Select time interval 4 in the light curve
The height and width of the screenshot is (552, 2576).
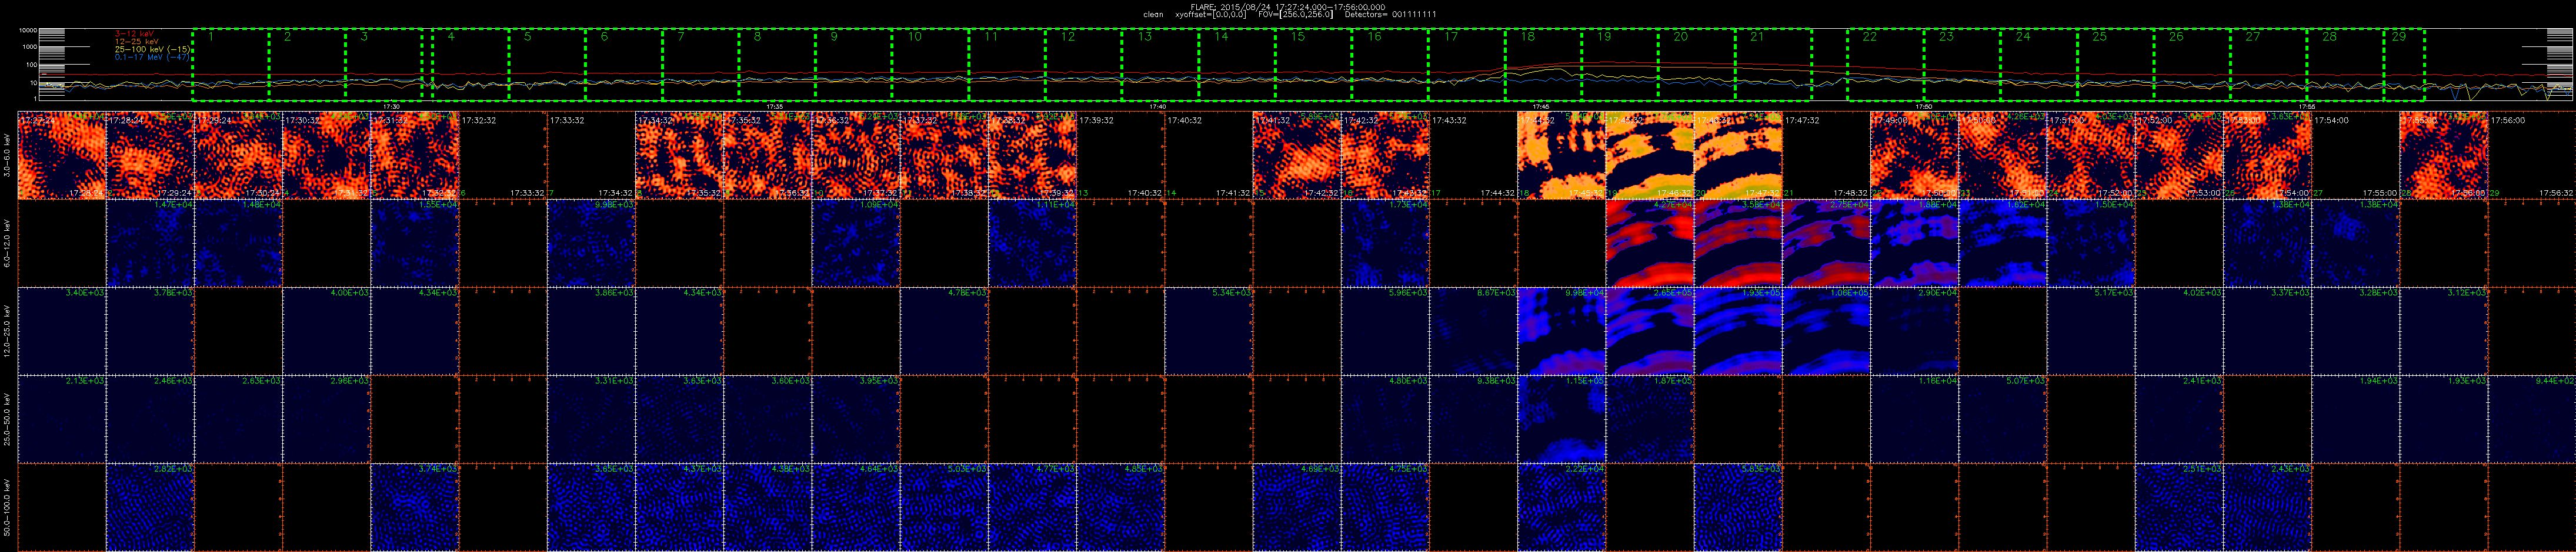click(x=471, y=65)
